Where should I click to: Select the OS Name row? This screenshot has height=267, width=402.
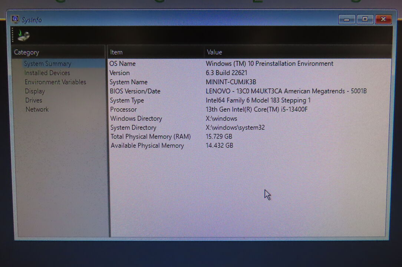tap(122, 64)
